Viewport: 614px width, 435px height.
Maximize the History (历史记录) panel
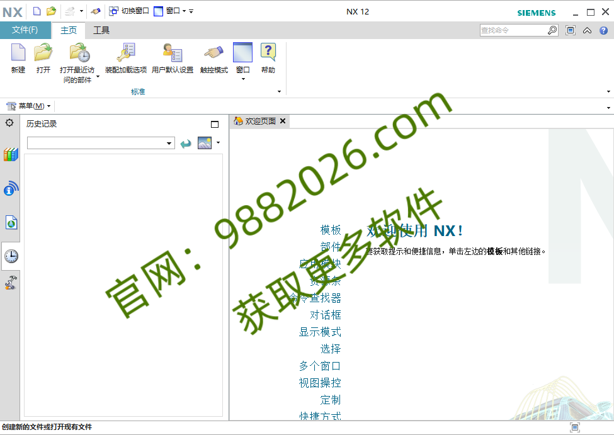point(215,125)
